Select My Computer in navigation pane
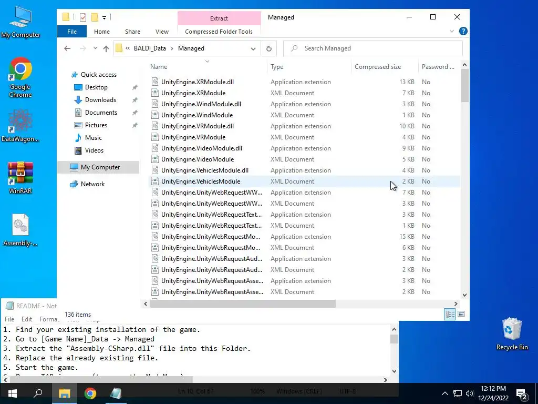This screenshot has width=538, height=404. pos(98,167)
